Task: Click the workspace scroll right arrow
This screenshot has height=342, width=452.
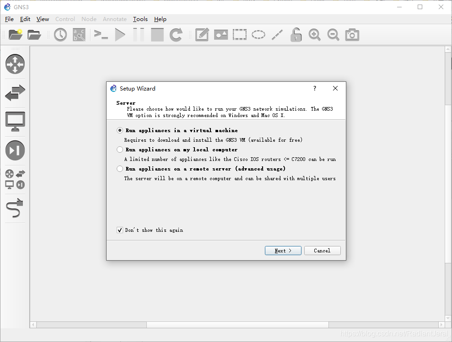Action: pos(441,325)
